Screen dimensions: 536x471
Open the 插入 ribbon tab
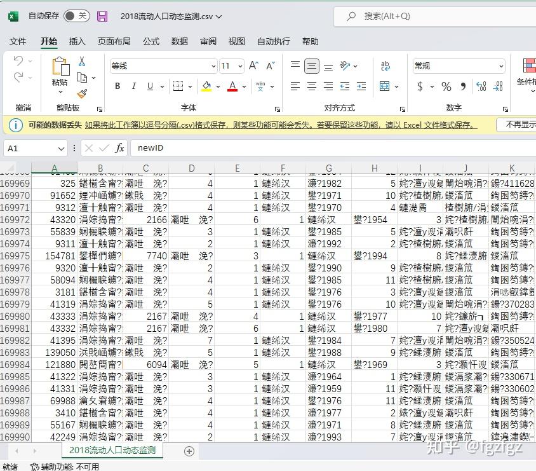click(x=77, y=41)
